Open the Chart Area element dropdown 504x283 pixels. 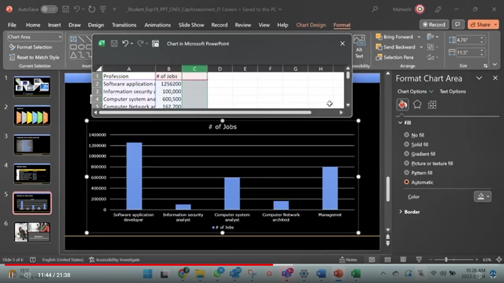pos(60,37)
